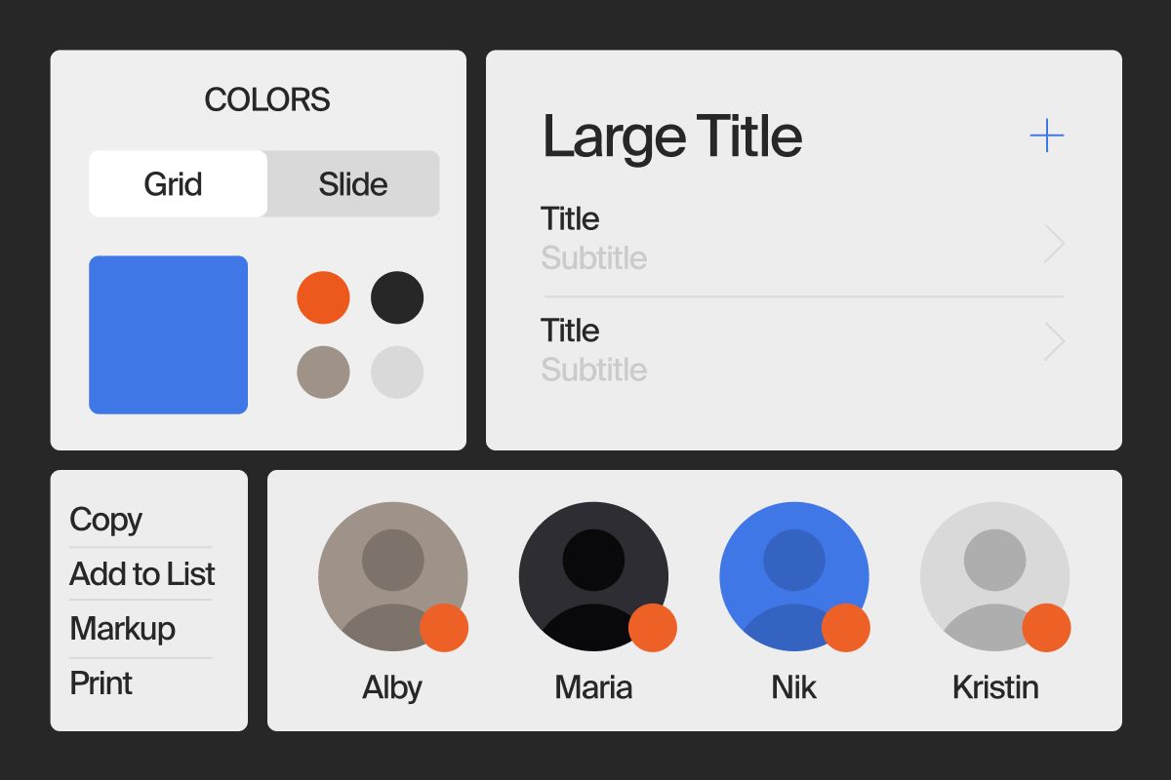The height and width of the screenshot is (780, 1171).
Task: Pick the black color circle
Action: pyautogui.click(x=397, y=297)
